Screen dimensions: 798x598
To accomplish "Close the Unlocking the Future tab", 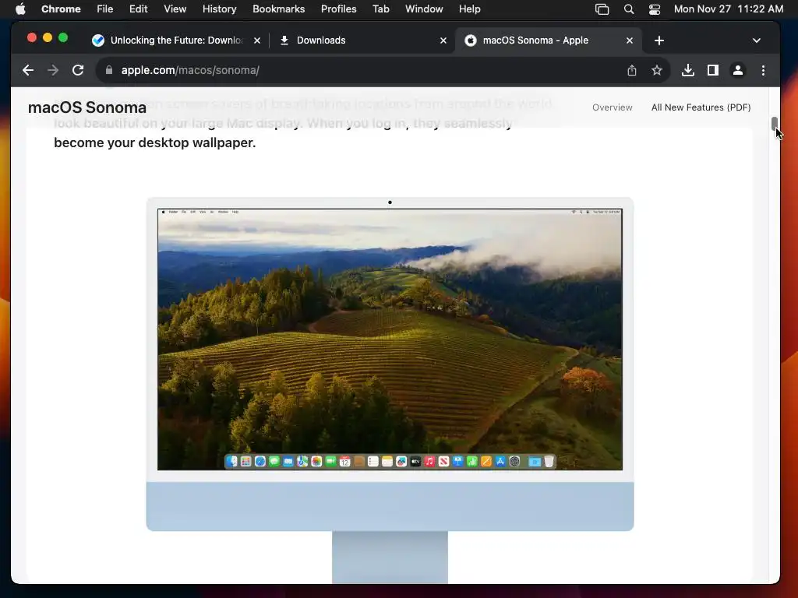I will (257, 40).
